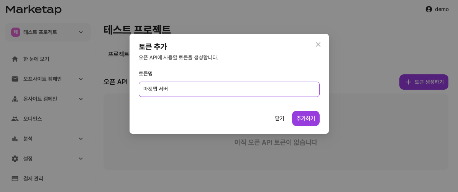Go to 결제 관리 menu item
This screenshot has width=458, height=192.
33,179
